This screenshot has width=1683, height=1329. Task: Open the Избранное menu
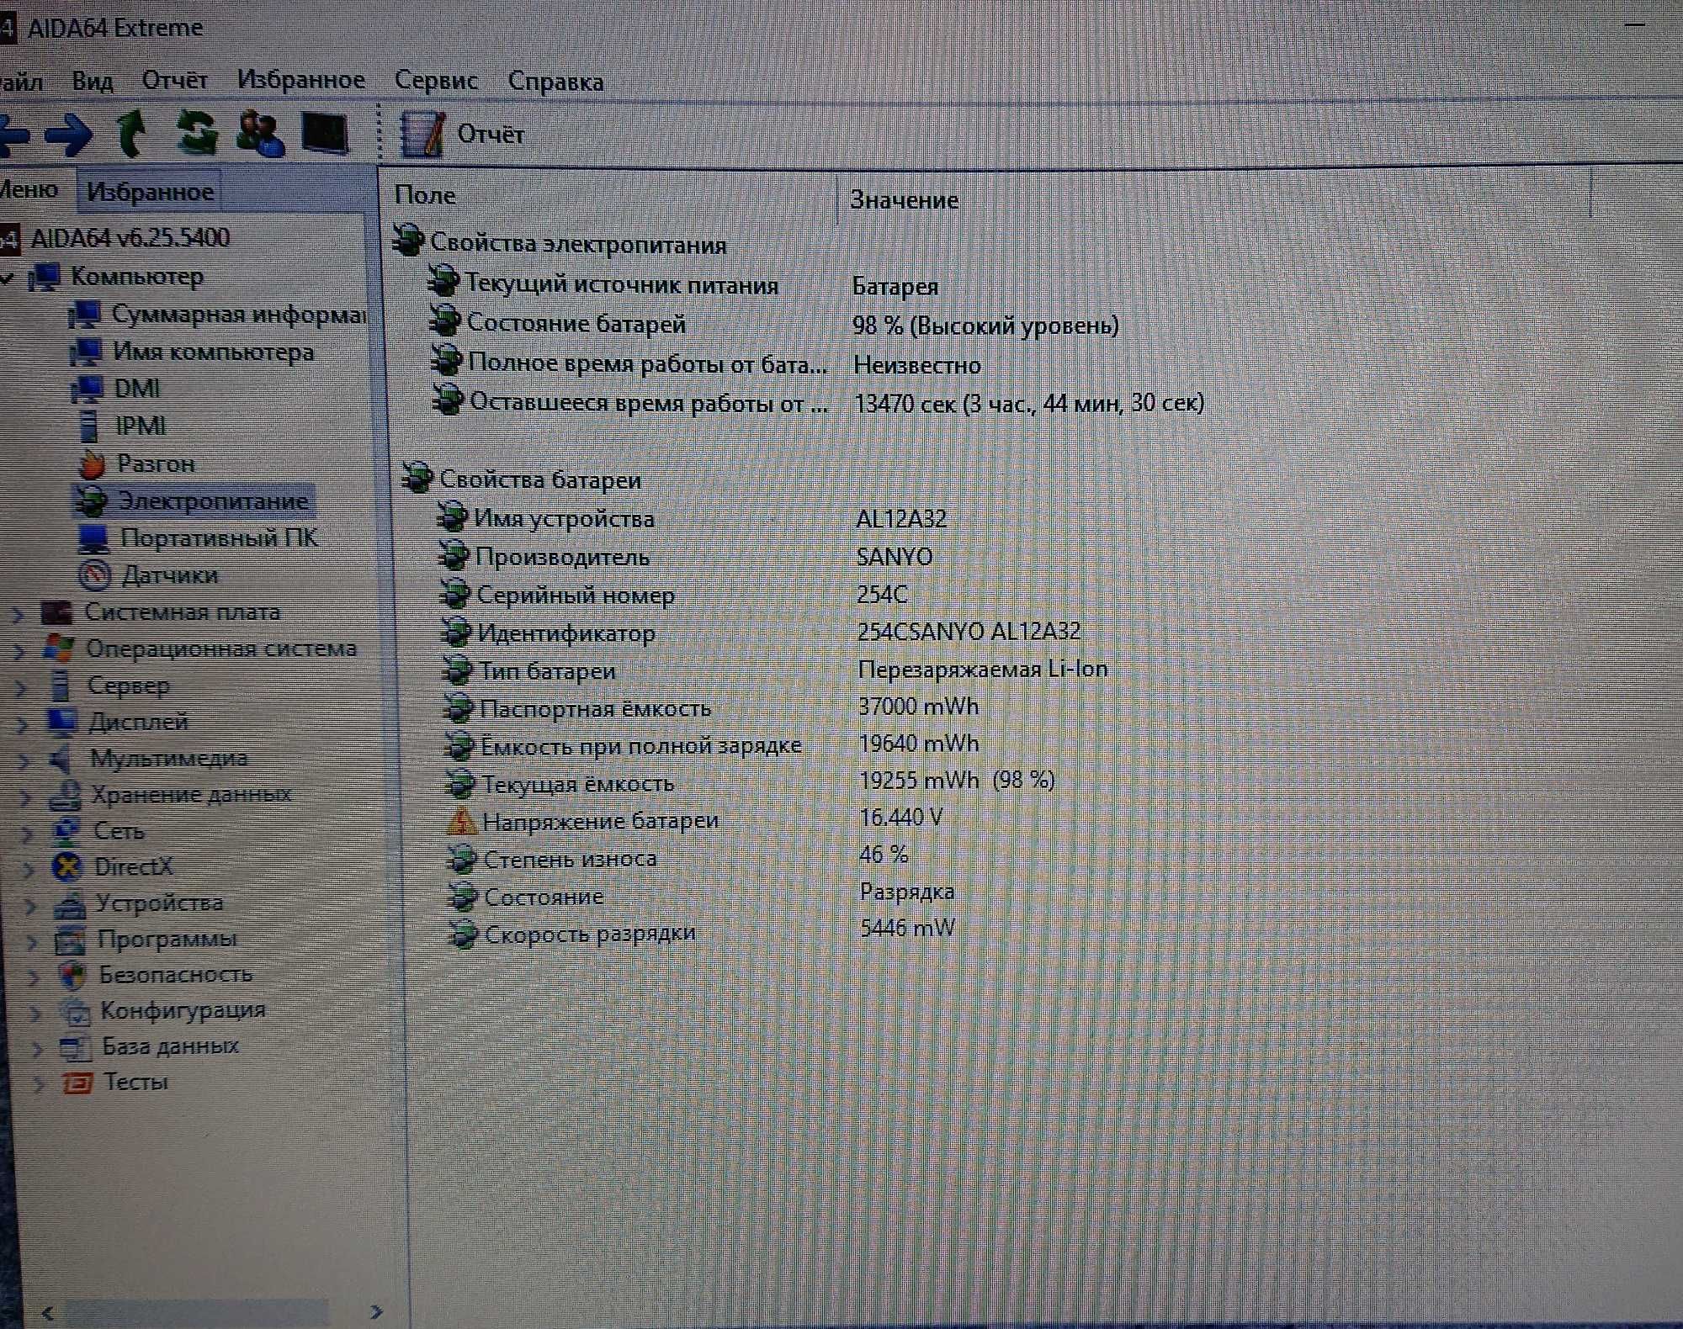[301, 80]
